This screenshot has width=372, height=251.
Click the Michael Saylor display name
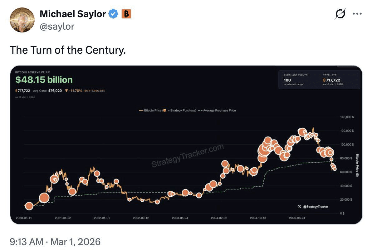pyautogui.click(x=73, y=14)
